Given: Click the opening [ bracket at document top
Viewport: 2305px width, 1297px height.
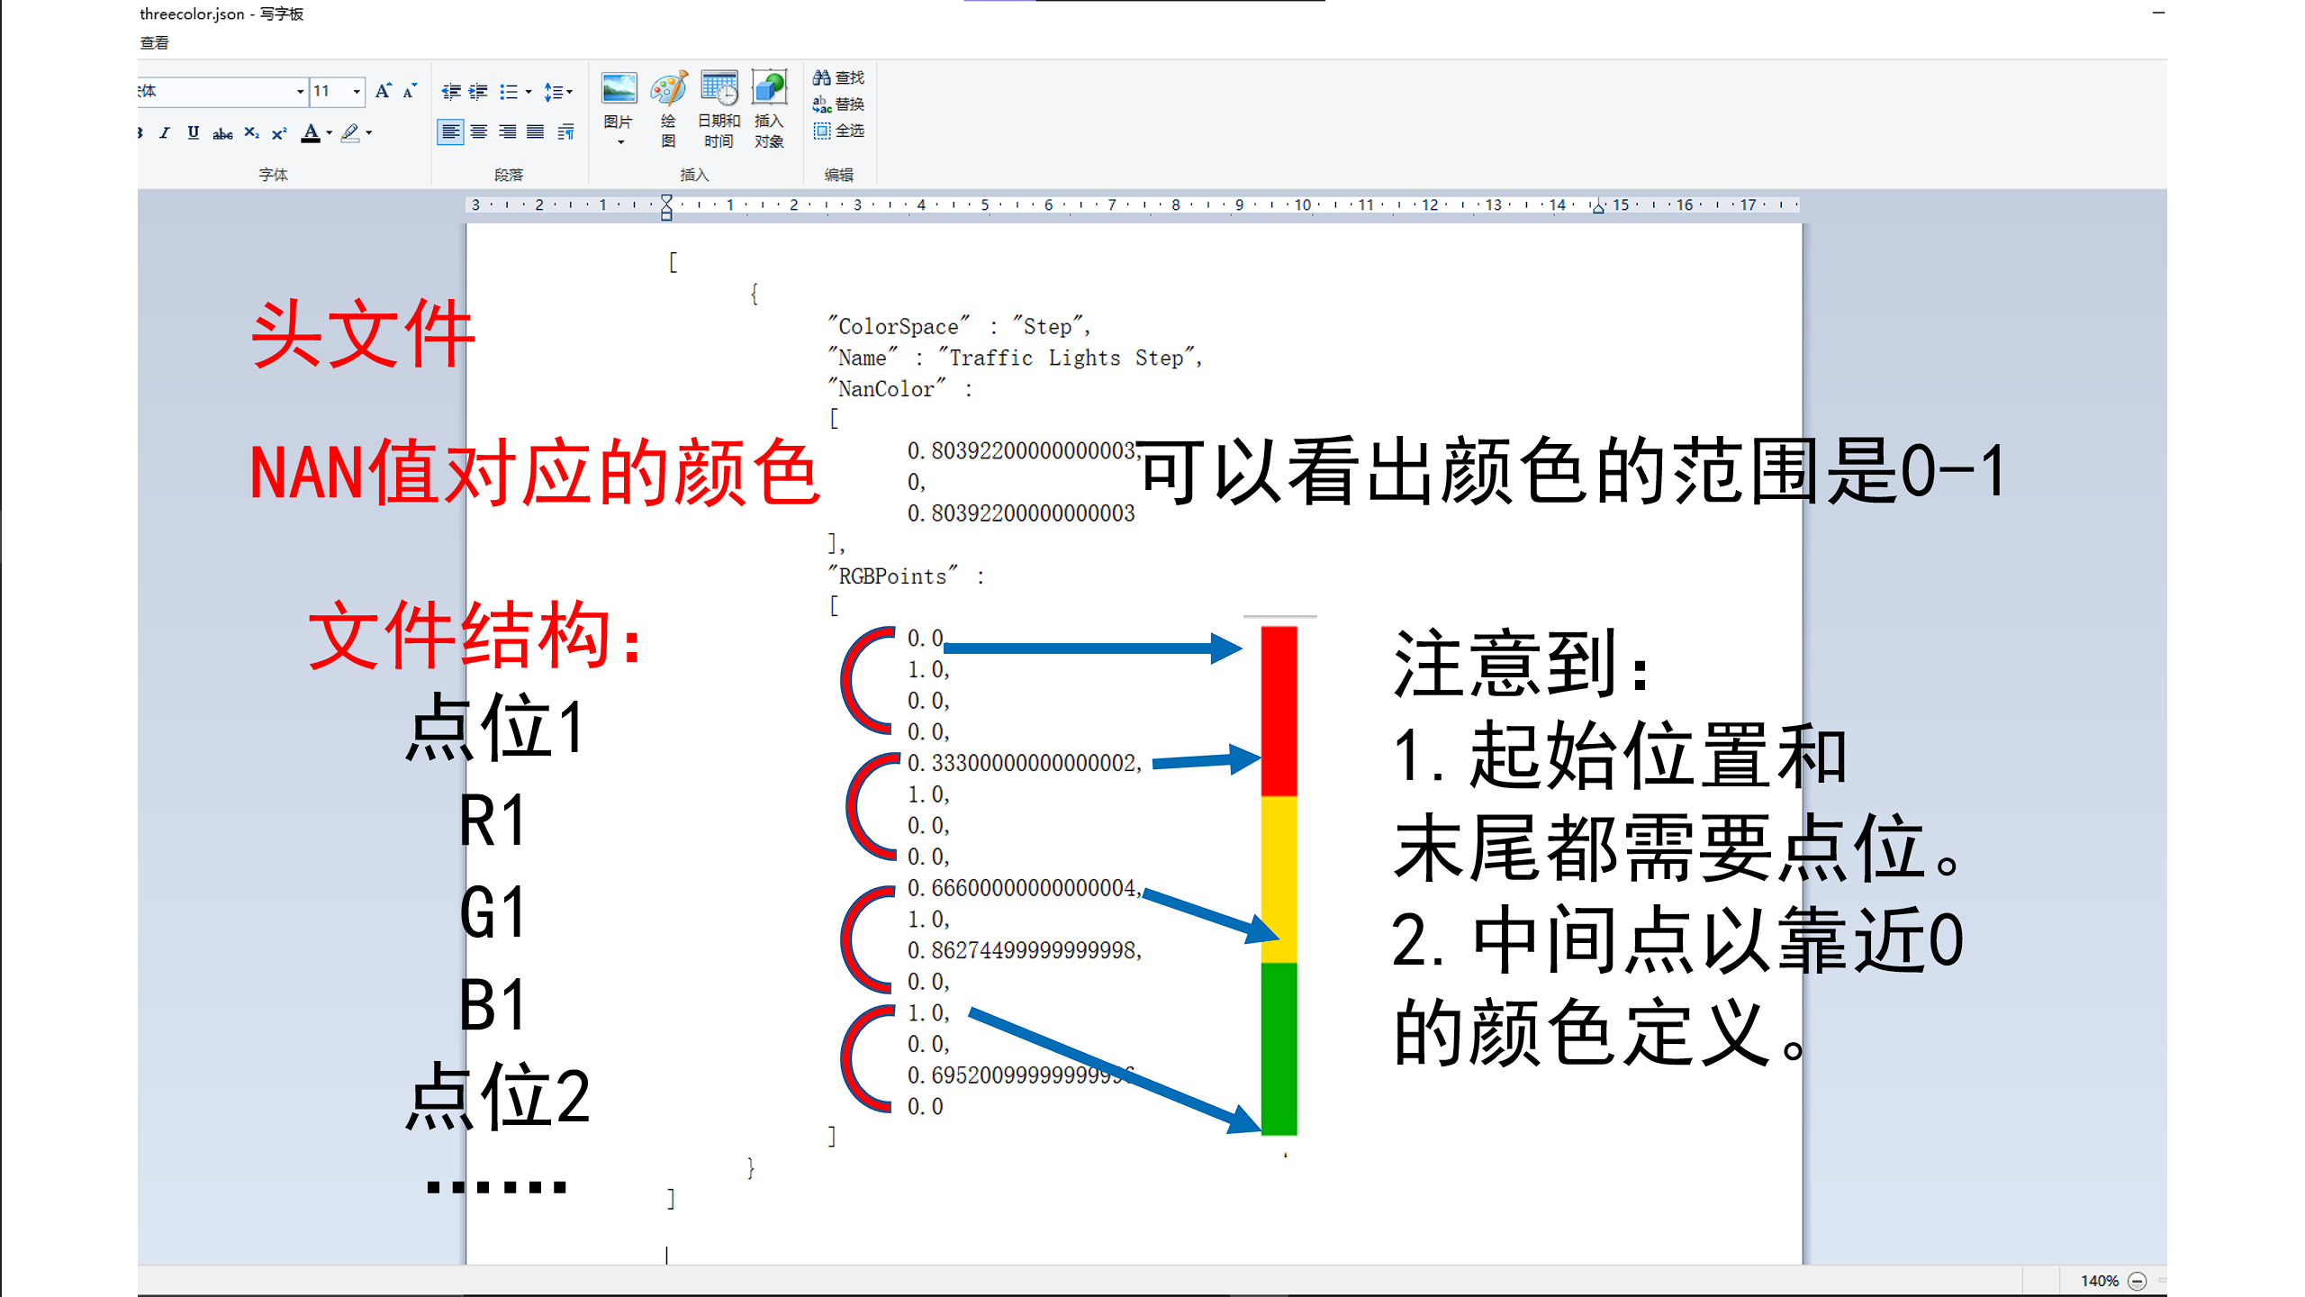Looking at the screenshot, I should pyautogui.click(x=673, y=262).
